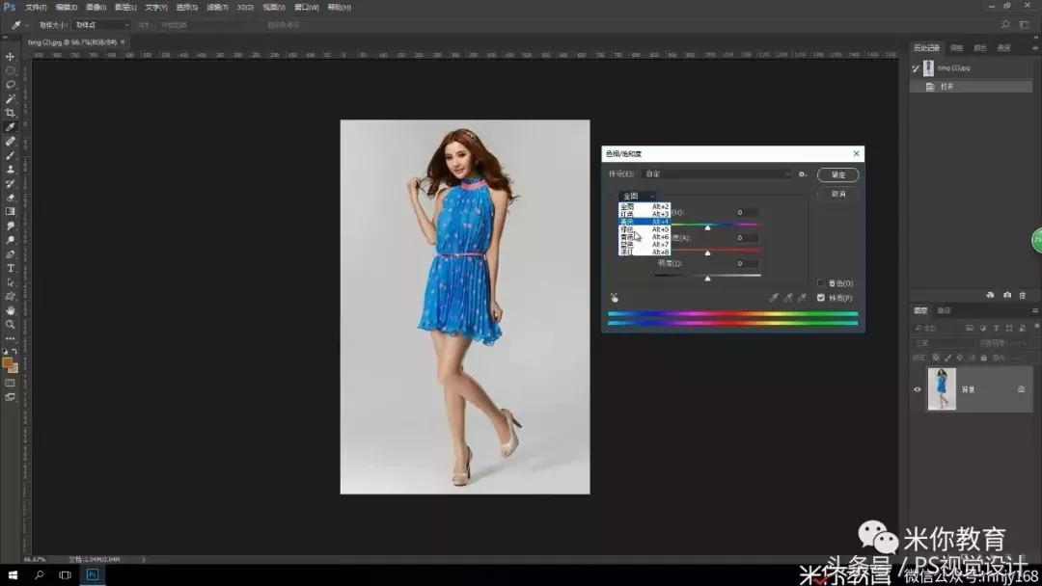
Task: Hide the 背景 layer with eye icon
Action: click(x=918, y=389)
